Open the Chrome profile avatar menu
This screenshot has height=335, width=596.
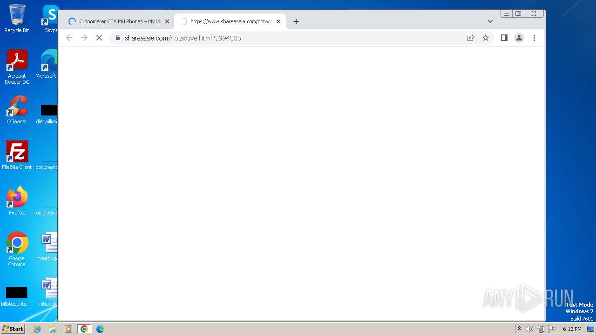coord(519,38)
